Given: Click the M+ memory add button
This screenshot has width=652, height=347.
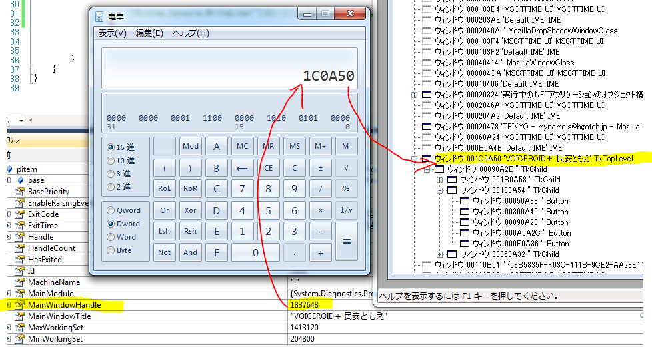Looking at the screenshot, I should (x=320, y=146).
